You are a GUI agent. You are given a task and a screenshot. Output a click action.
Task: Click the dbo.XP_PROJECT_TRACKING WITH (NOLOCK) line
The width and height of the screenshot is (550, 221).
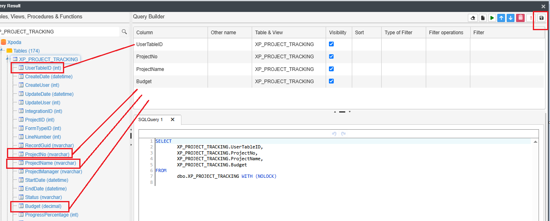coord(227,176)
